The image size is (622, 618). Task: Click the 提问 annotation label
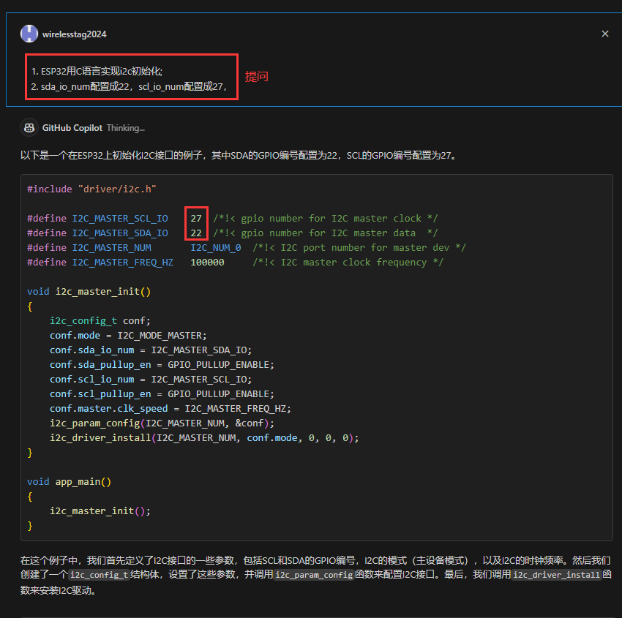pyautogui.click(x=256, y=75)
